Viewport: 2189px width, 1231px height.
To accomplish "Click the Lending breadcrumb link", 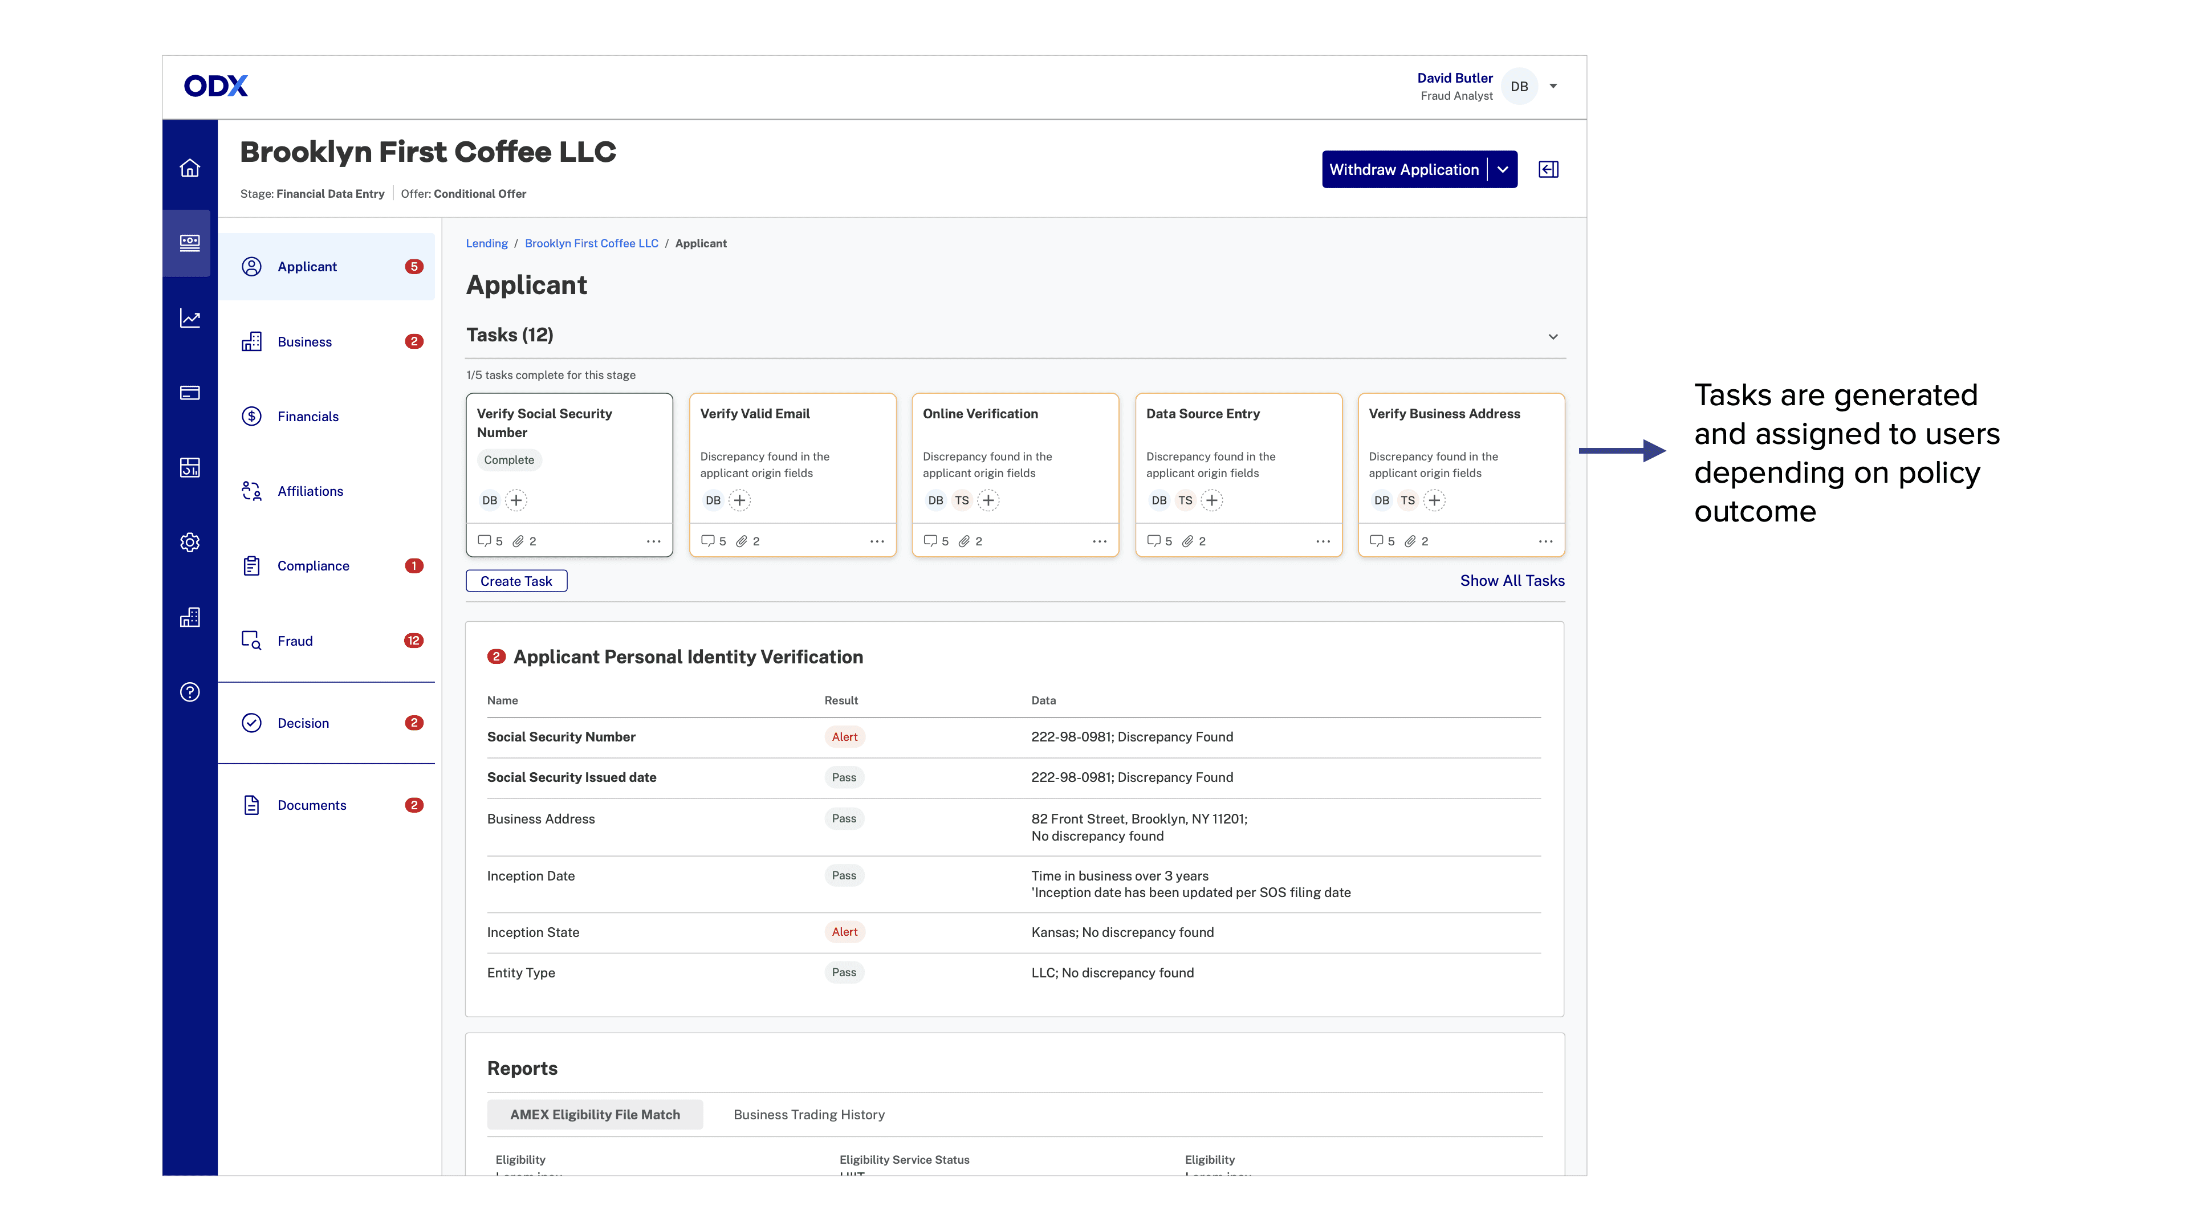I will pyautogui.click(x=486, y=243).
